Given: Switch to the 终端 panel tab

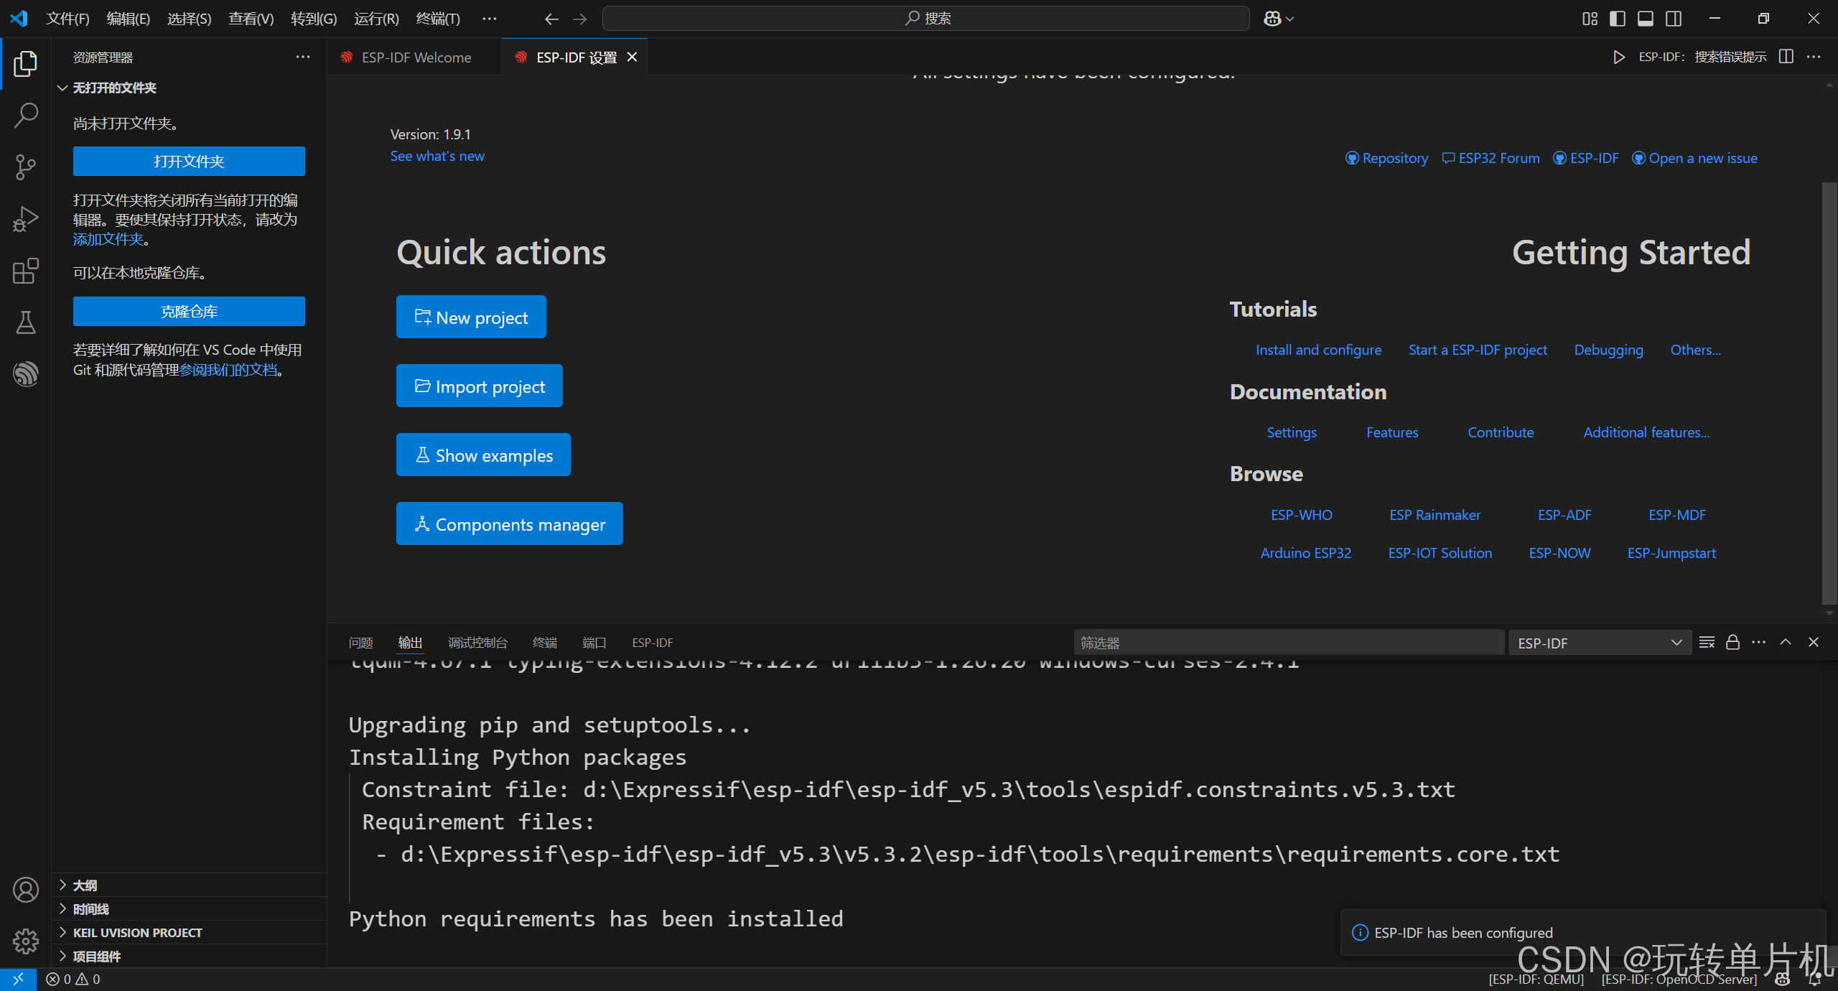Looking at the screenshot, I should tap(544, 642).
